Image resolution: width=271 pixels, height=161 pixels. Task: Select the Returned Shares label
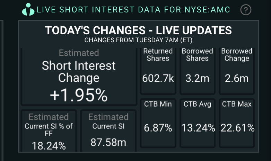(158, 55)
